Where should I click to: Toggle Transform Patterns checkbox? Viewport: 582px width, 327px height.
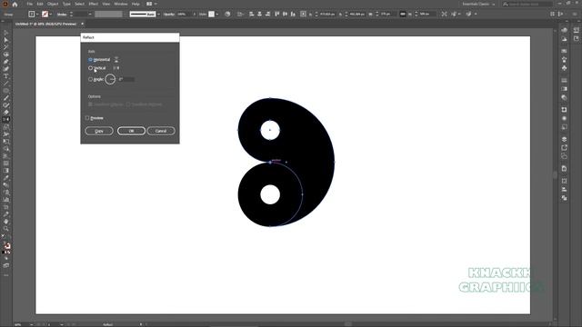128,104
